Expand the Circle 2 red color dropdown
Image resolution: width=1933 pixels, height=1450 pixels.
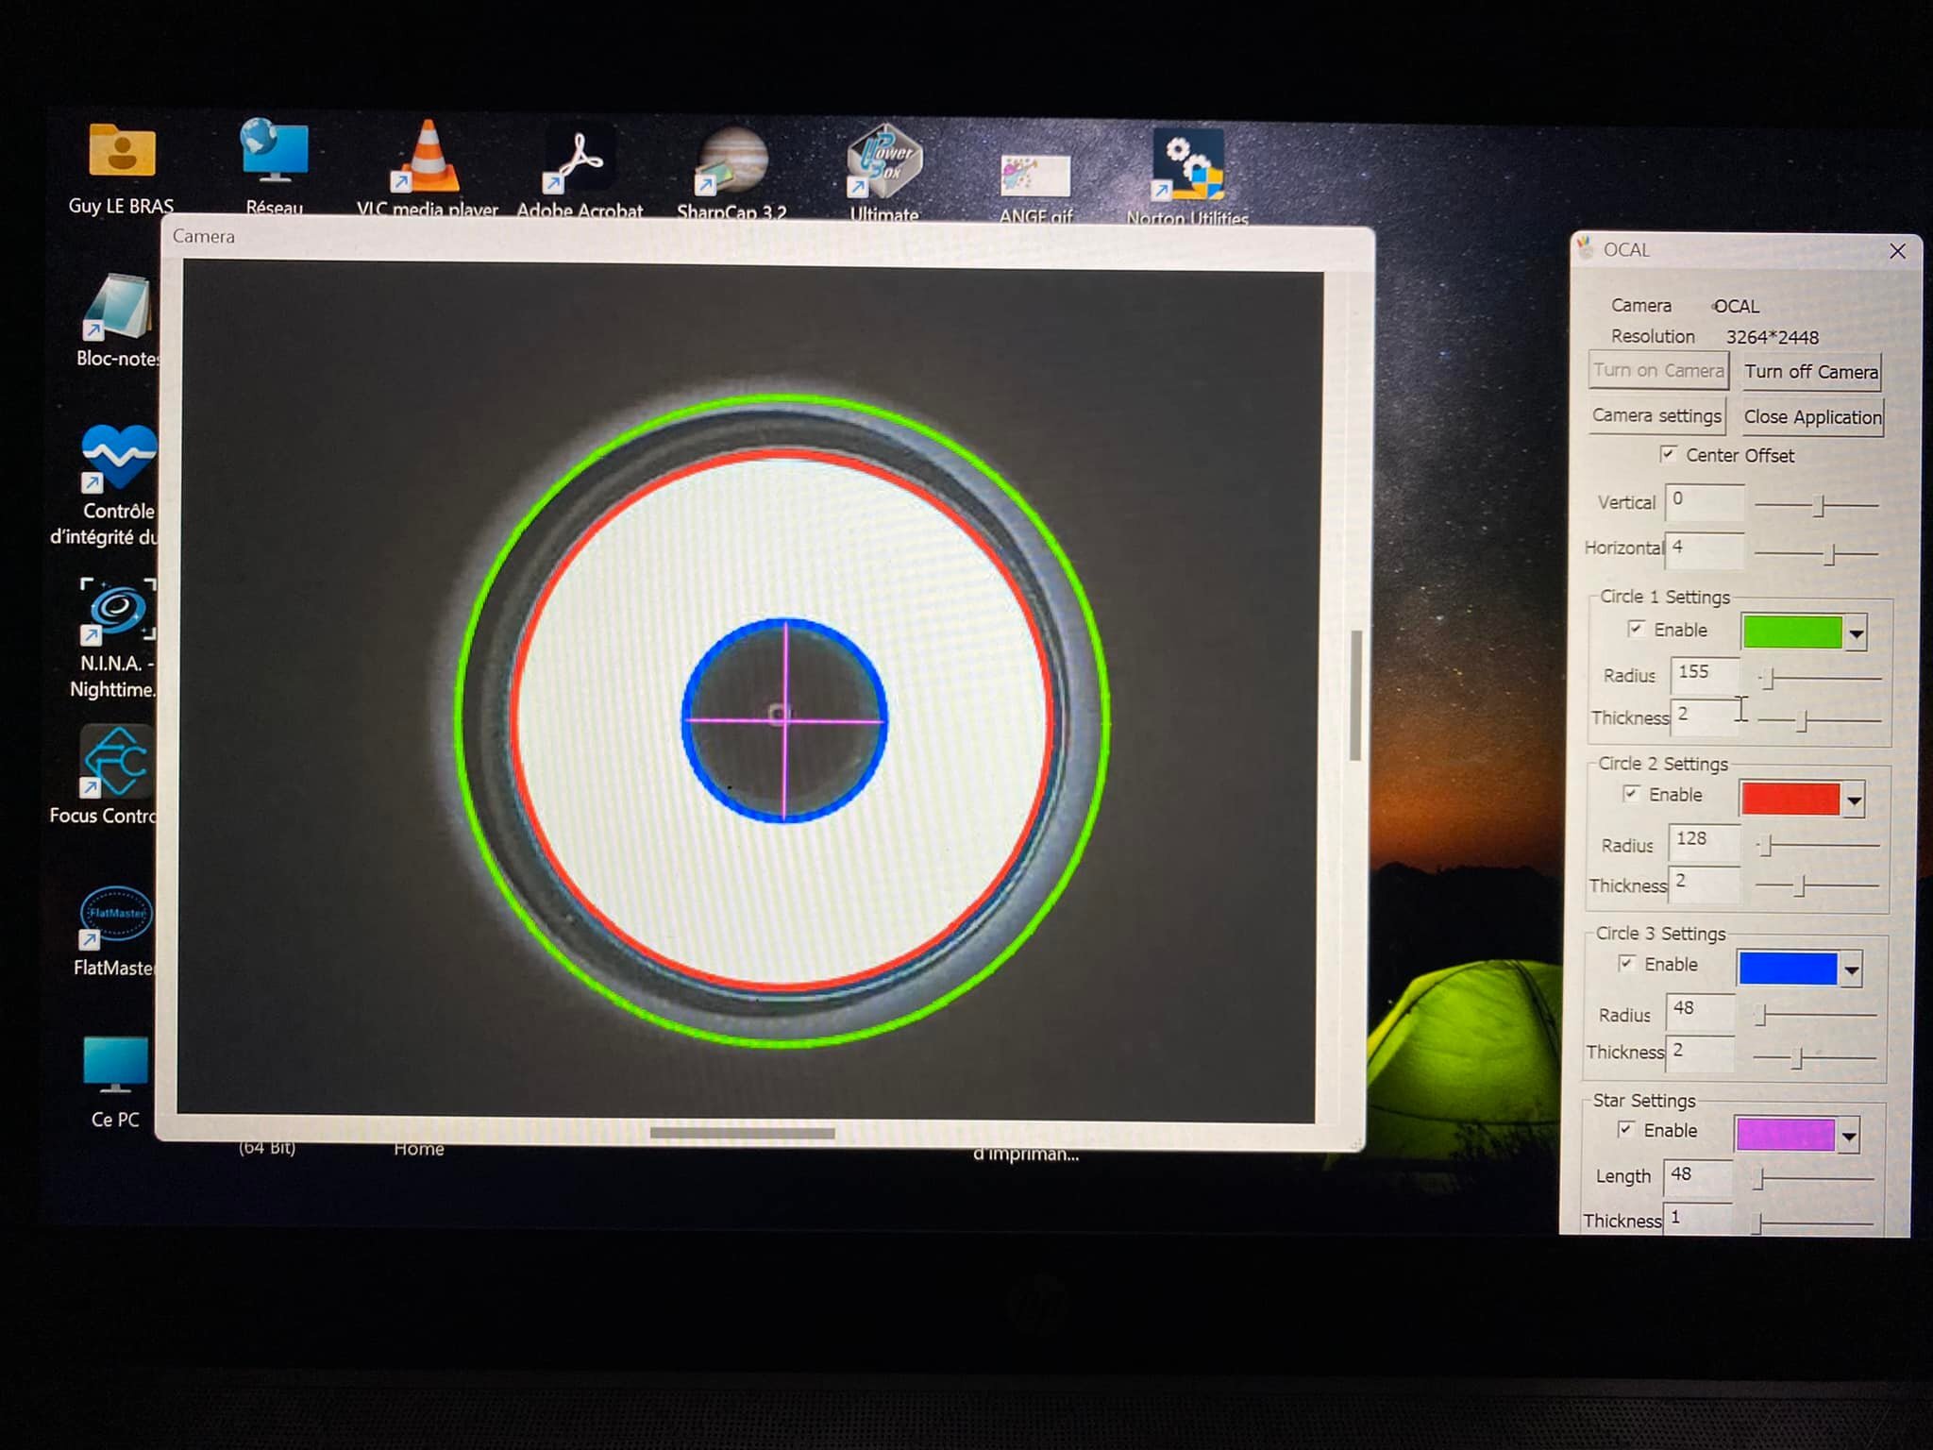(x=1854, y=801)
